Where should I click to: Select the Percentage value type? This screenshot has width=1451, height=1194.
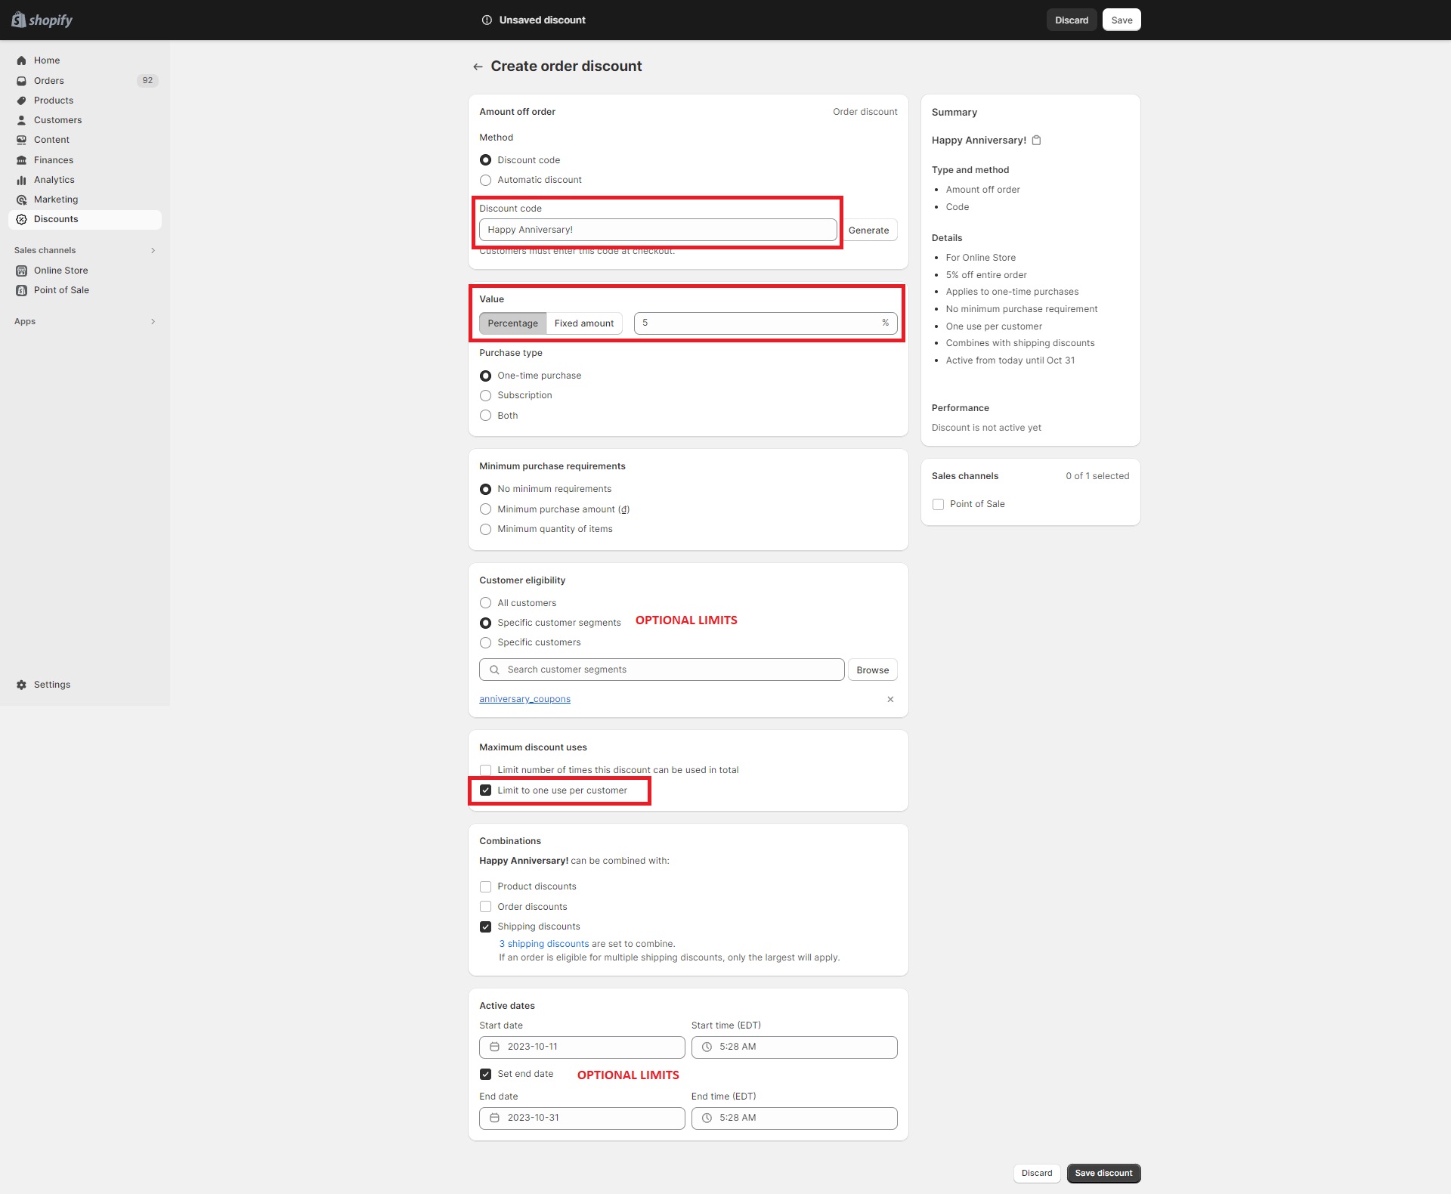[x=512, y=323]
